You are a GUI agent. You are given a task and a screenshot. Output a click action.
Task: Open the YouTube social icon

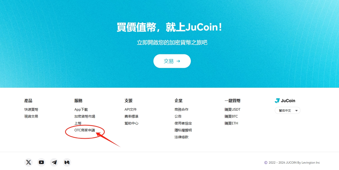tap(41, 162)
